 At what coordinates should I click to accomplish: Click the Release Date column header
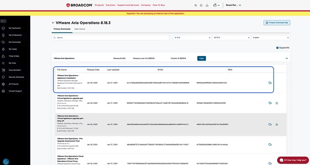pyautogui.click(x=93, y=70)
